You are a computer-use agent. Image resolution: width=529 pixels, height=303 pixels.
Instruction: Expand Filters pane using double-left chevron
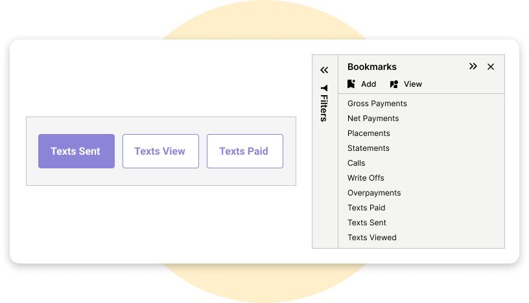(324, 70)
